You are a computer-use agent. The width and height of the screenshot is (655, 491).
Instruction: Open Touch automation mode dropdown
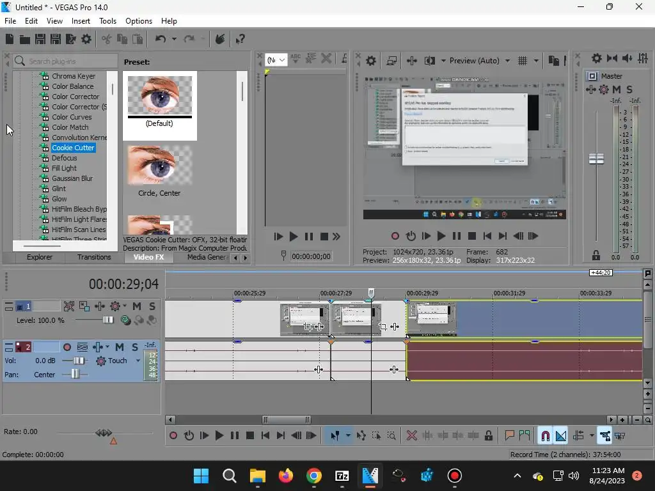coord(138,361)
